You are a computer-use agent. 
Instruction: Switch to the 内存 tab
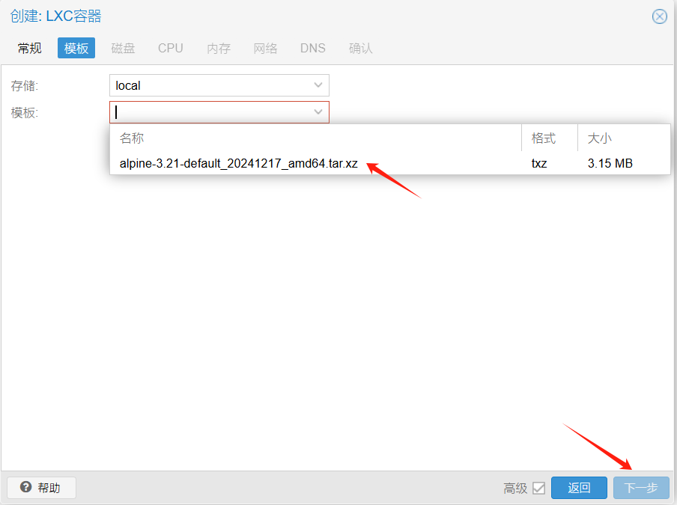(219, 48)
